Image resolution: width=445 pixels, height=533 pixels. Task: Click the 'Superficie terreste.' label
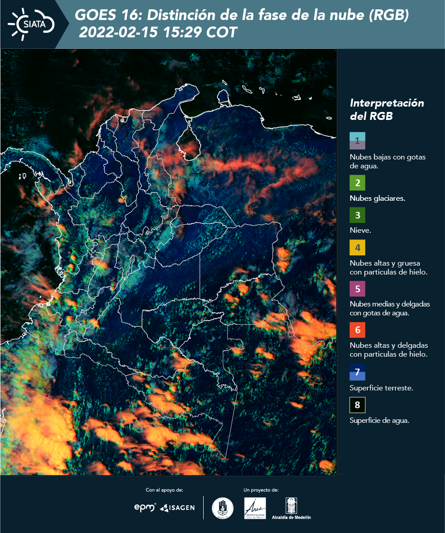click(x=381, y=388)
